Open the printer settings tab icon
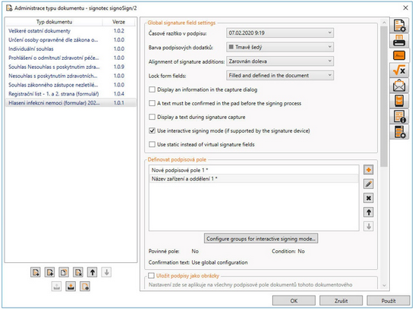 click(399, 40)
